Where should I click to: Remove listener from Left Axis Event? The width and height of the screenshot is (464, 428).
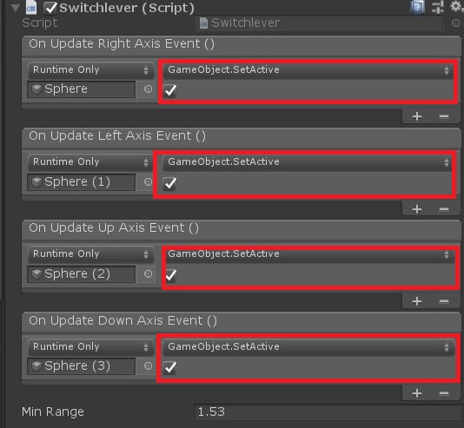[444, 209]
